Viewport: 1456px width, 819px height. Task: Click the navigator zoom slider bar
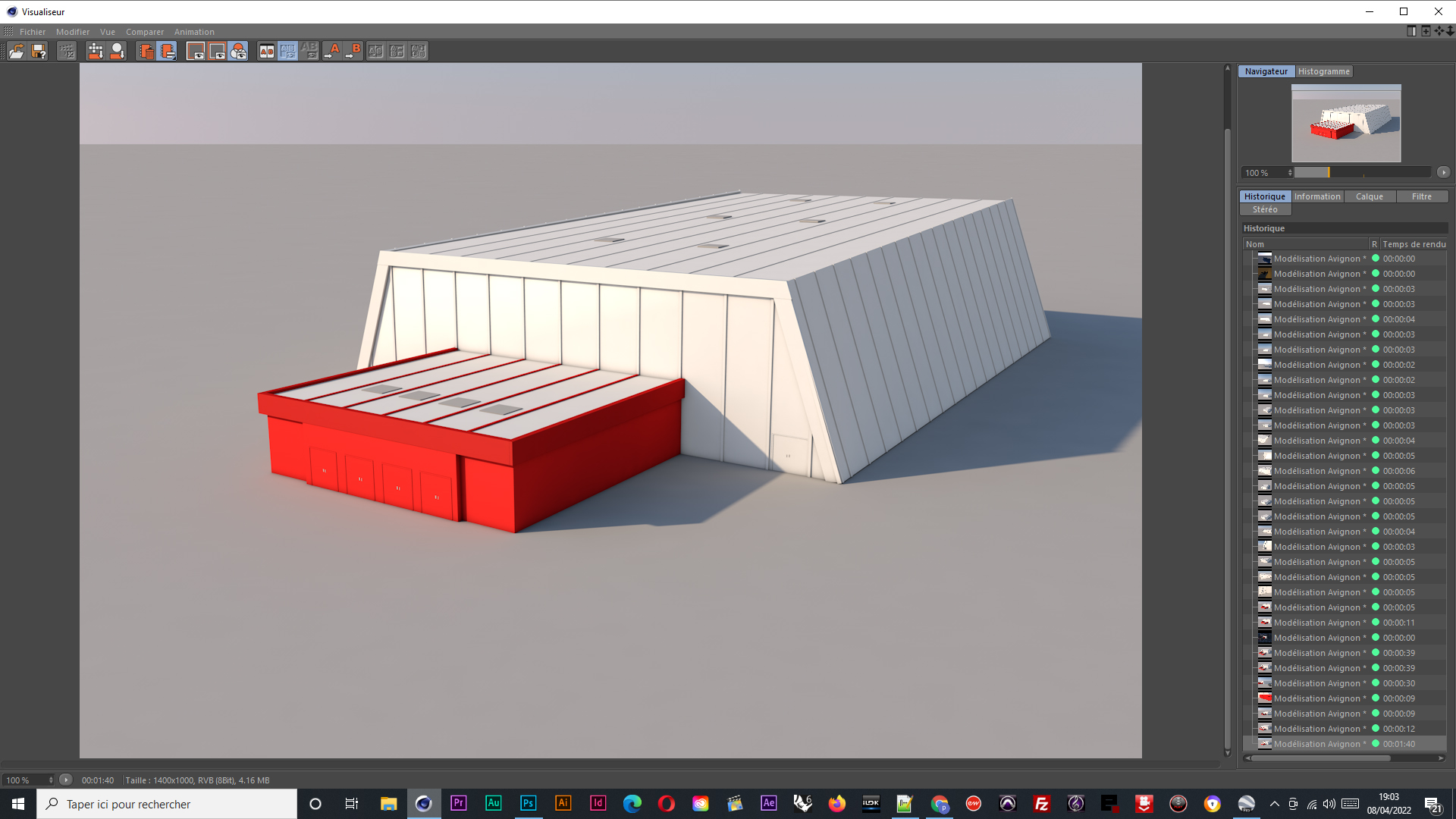click(x=1361, y=173)
